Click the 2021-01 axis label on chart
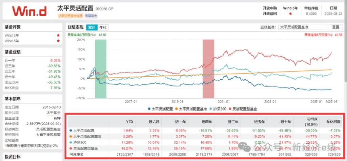The image size is (347, 161). pyautogui.click(x=224, y=102)
